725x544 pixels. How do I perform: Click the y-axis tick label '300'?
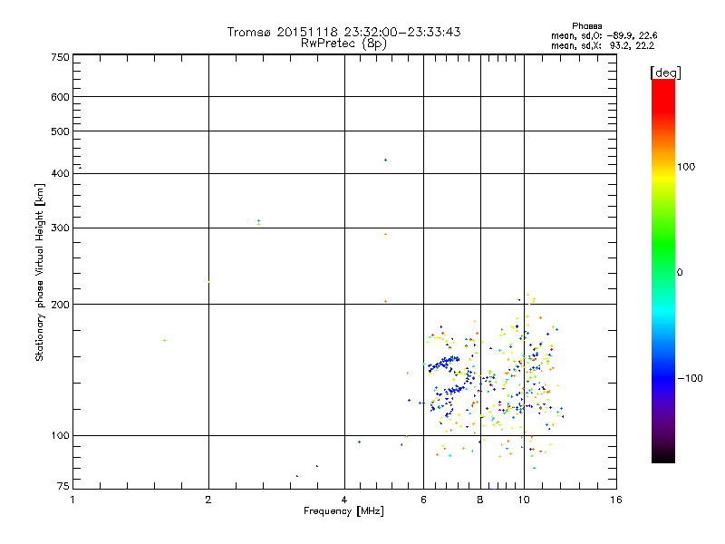60,228
